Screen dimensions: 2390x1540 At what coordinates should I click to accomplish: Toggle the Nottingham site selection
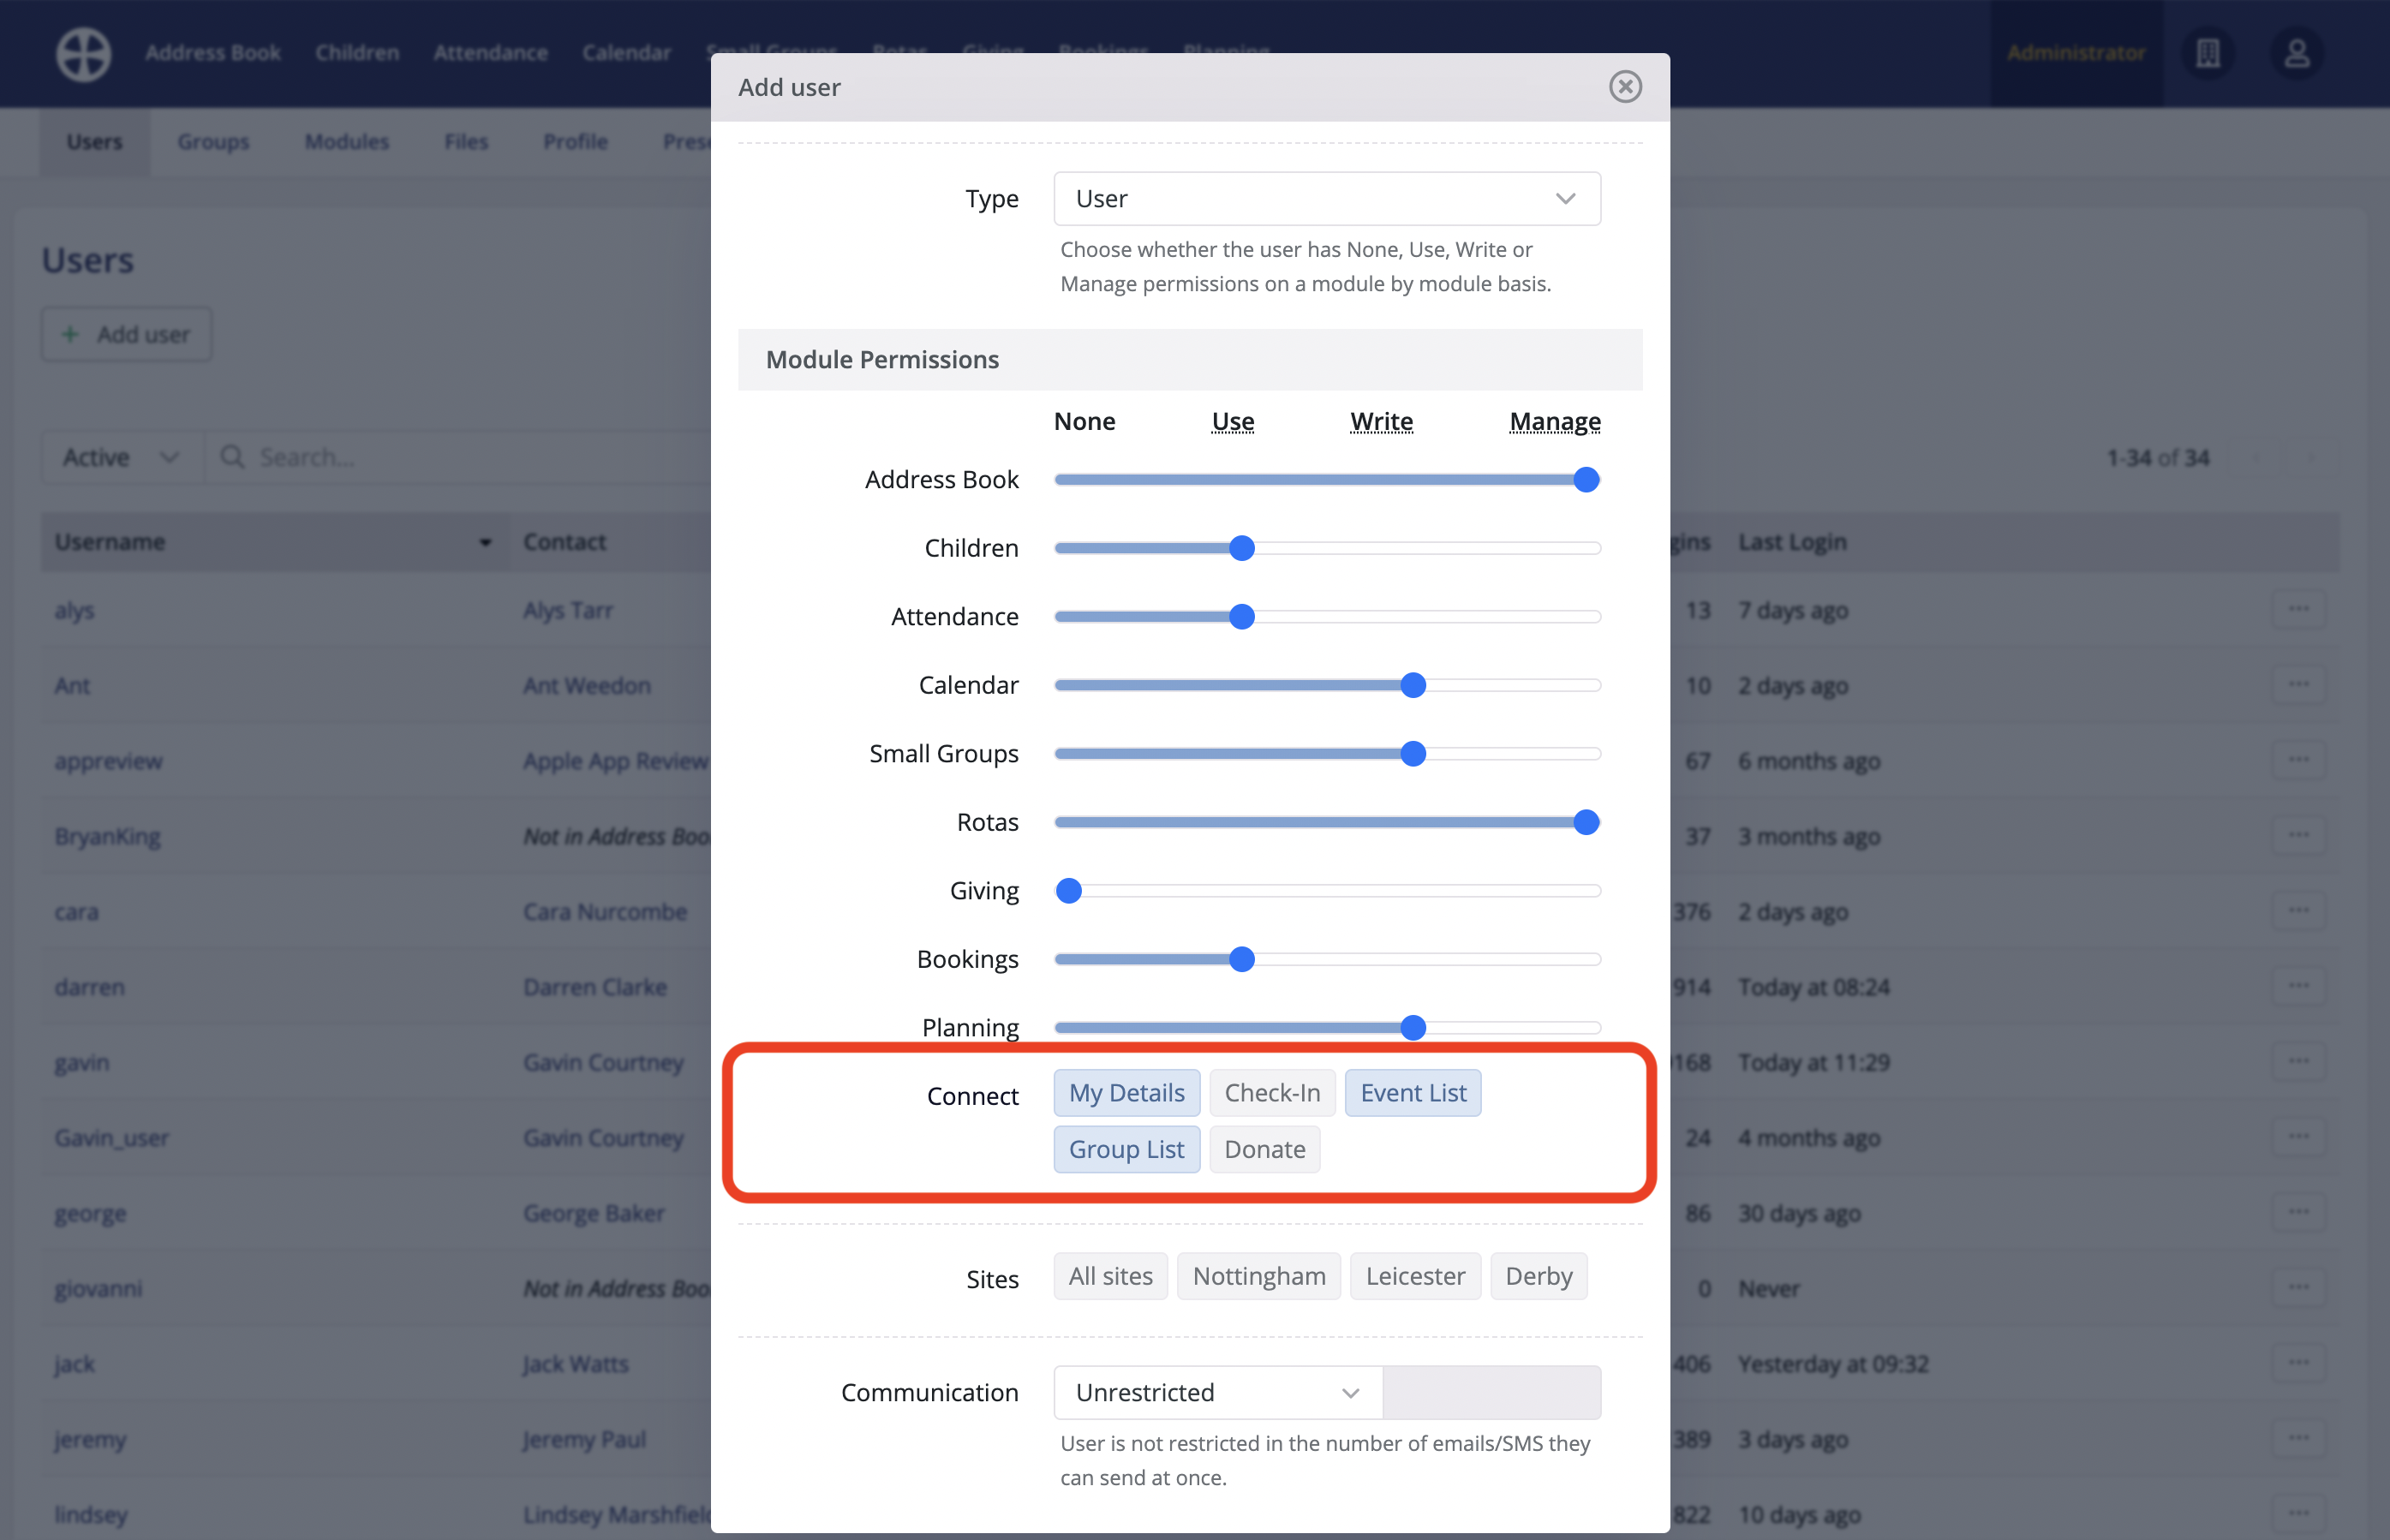(1258, 1276)
